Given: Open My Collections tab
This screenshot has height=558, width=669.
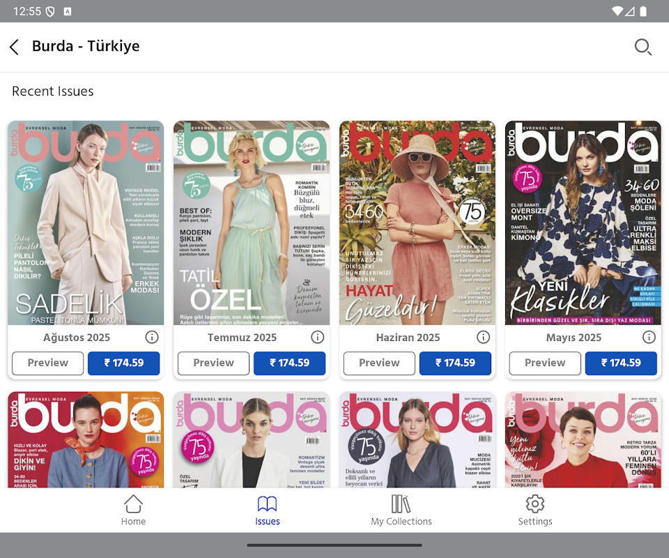Looking at the screenshot, I should click(401, 510).
